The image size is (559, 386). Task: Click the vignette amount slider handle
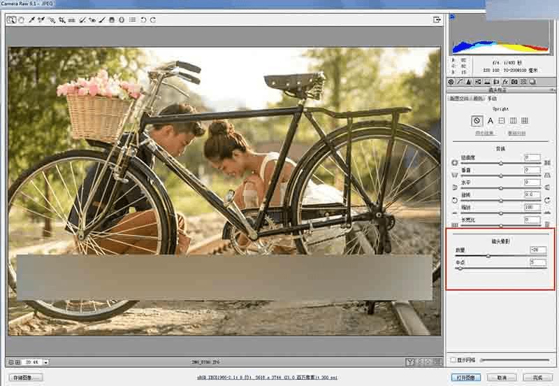[488, 256]
